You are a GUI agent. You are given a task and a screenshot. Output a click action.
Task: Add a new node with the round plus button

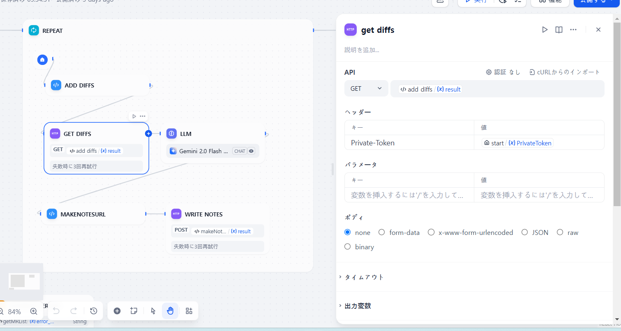(117, 311)
